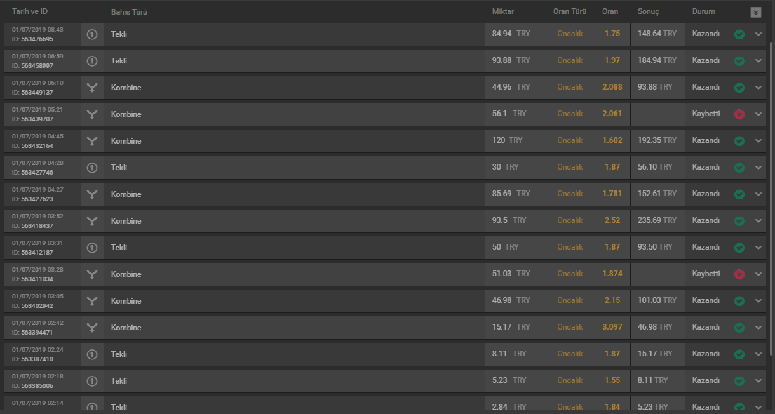This screenshot has width=775, height=414.
Task: Click red lost status icon for ID 563439707
Action: point(739,114)
